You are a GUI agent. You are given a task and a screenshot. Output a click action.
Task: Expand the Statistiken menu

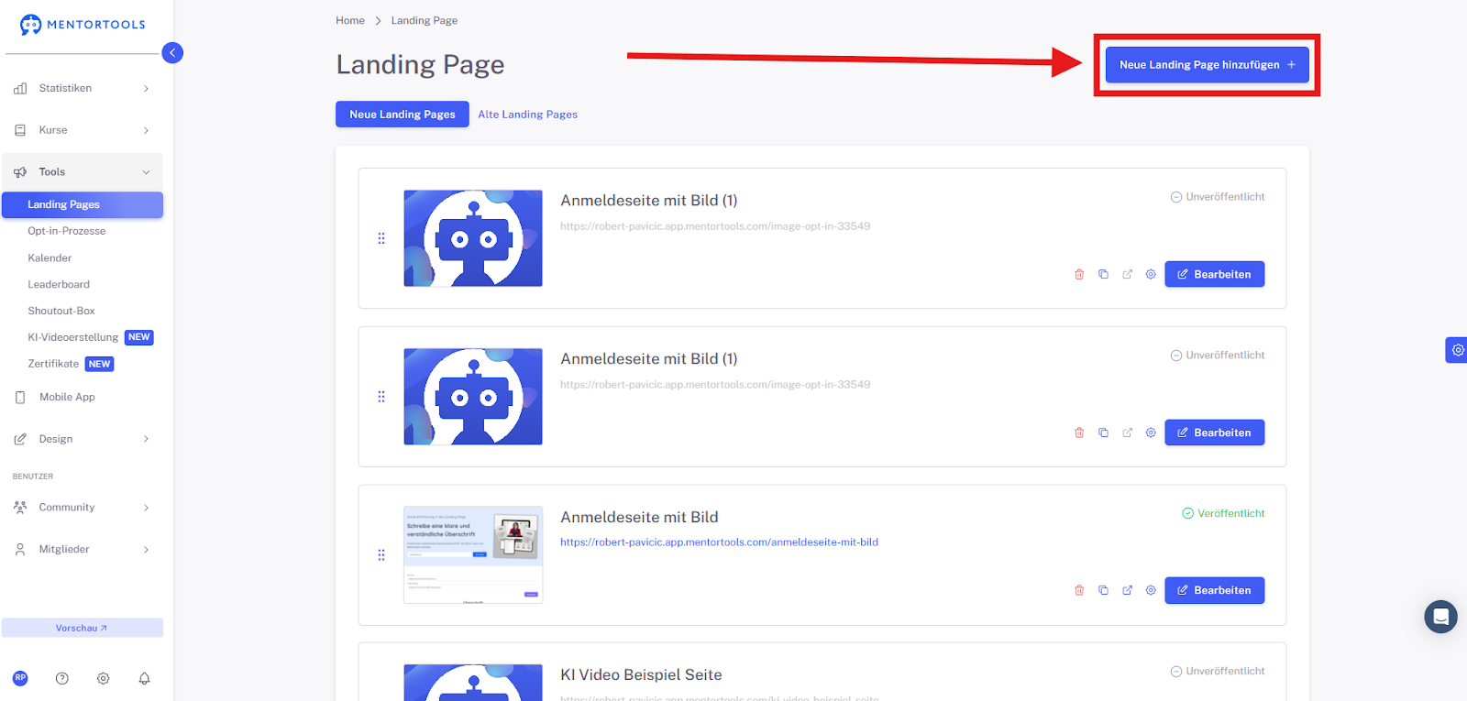[x=83, y=89]
